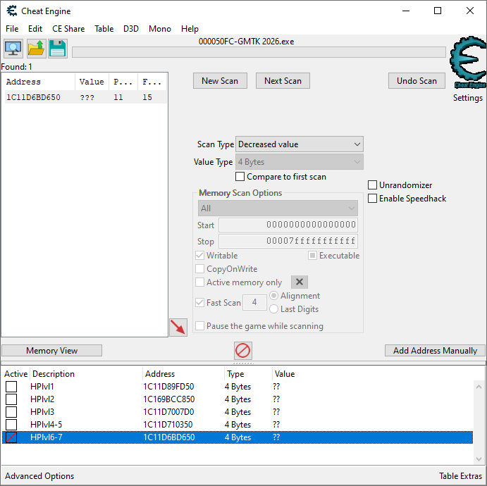This screenshot has width=487, height=486.
Task: Click the open folder load table icon
Action: [x=37, y=49]
